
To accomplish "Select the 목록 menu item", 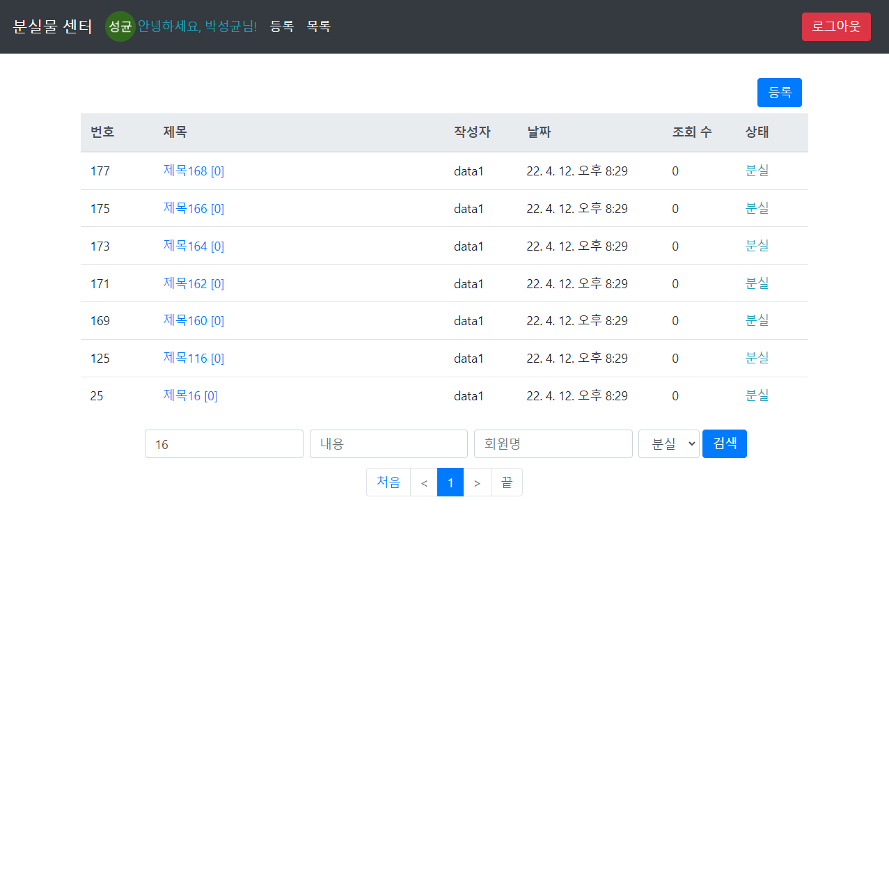I will tap(319, 26).
